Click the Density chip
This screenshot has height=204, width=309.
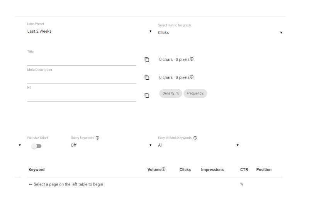pos(170,93)
